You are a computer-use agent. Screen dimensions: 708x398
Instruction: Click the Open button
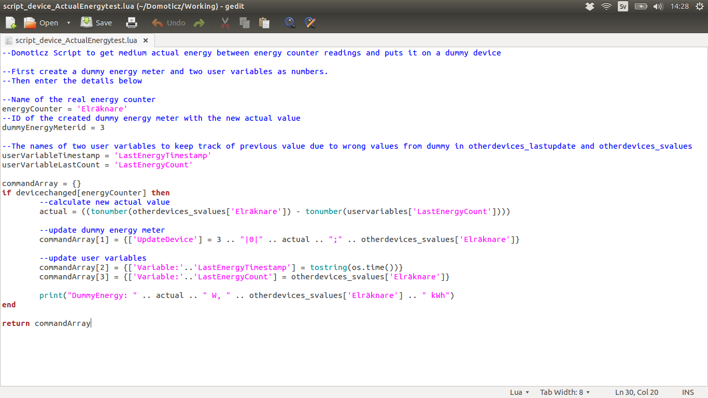pos(42,23)
